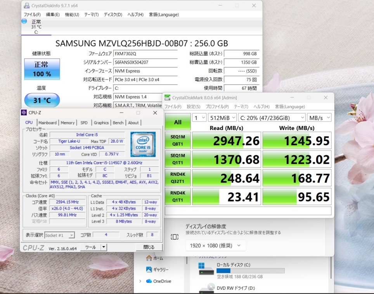Click the Home icon in Explorer sidebar
Screen dimensions: 374x294
coord(149,258)
